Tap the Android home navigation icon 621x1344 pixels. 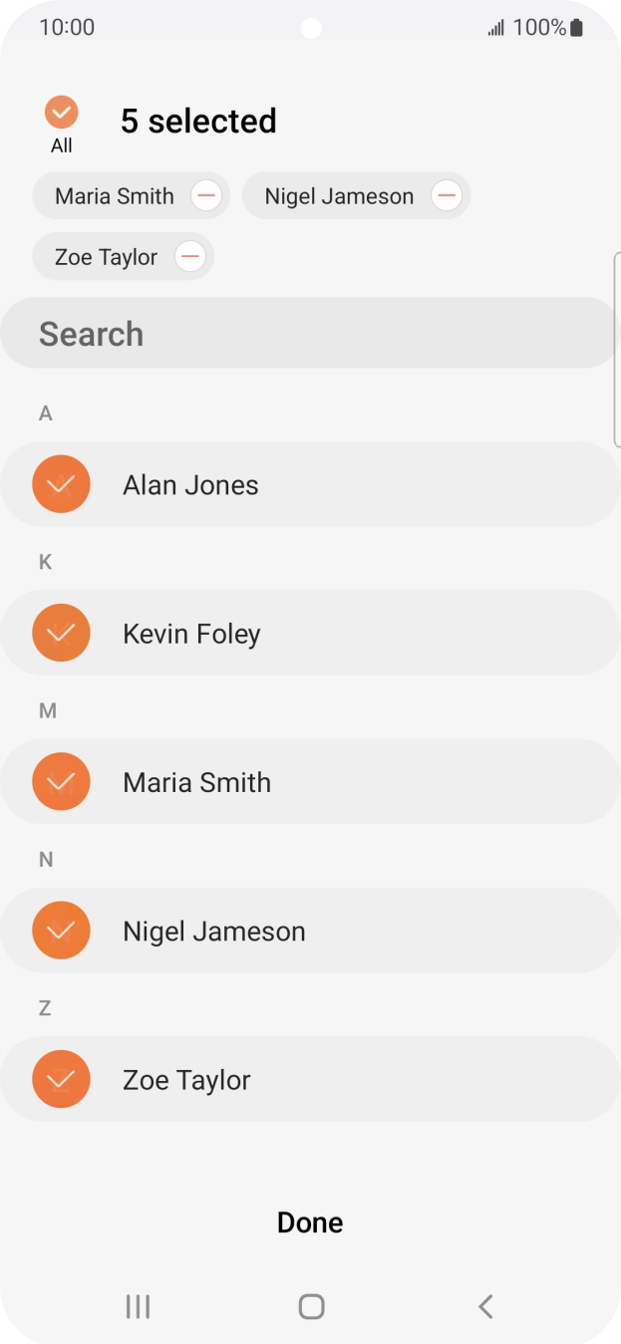(x=311, y=1306)
